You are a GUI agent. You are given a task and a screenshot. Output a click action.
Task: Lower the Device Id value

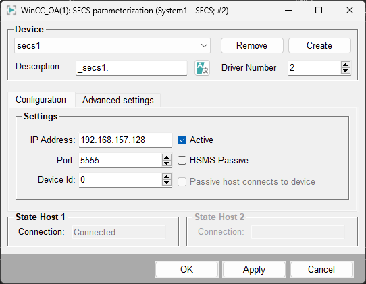pyautogui.click(x=166, y=183)
